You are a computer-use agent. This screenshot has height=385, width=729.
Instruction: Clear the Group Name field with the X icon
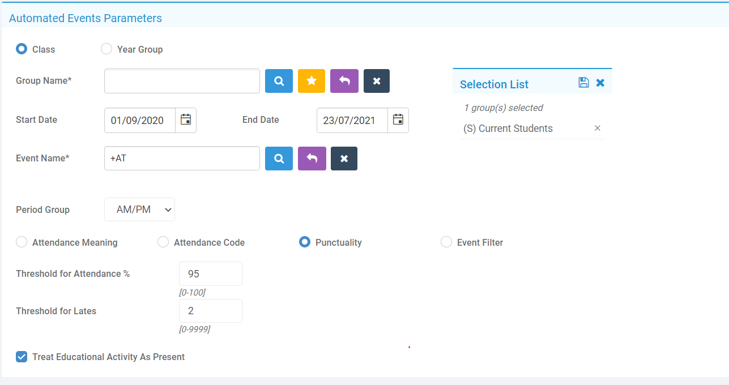point(376,81)
